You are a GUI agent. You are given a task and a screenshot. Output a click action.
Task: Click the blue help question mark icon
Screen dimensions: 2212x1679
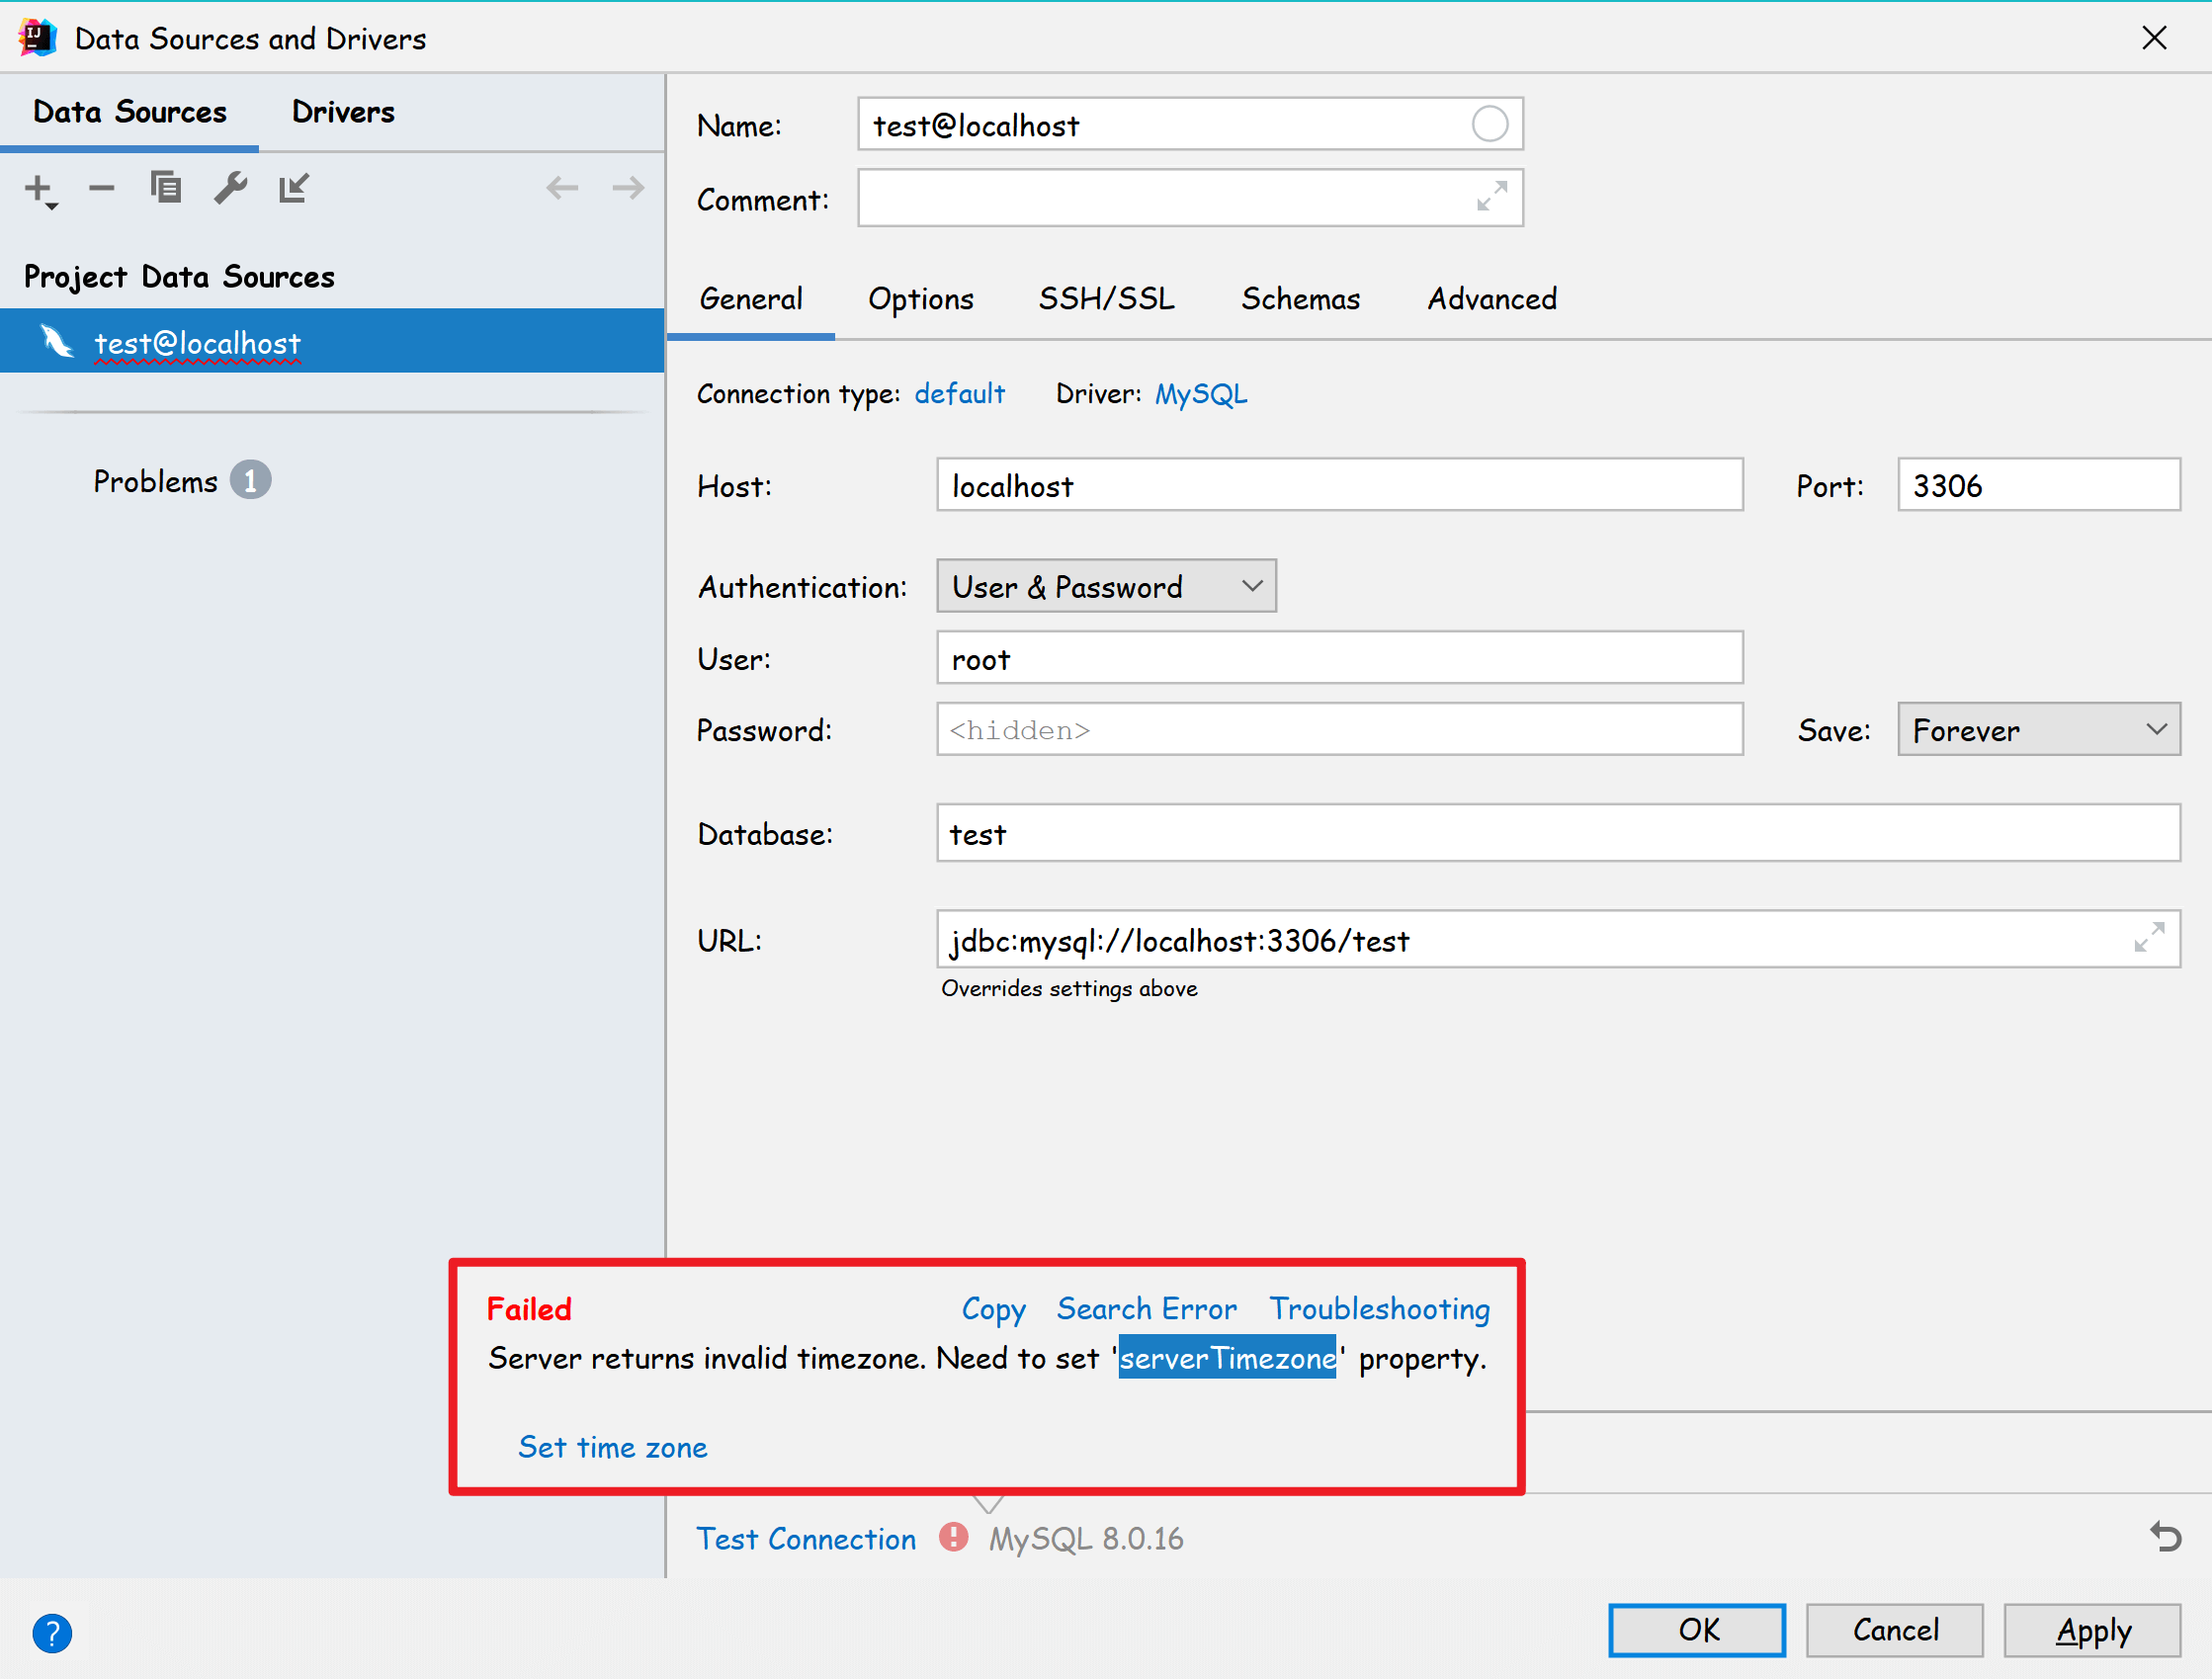pos(52,1633)
